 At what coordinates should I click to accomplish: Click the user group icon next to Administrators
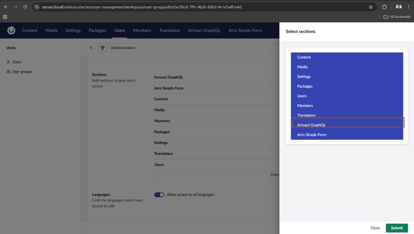[x=103, y=48]
